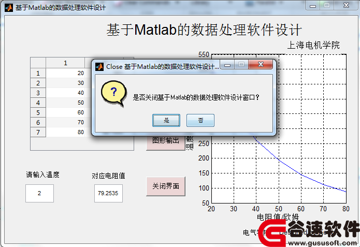Click the dialog question text 是否关闭
The width and height of the screenshot is (360, 247).
(196, 97)
